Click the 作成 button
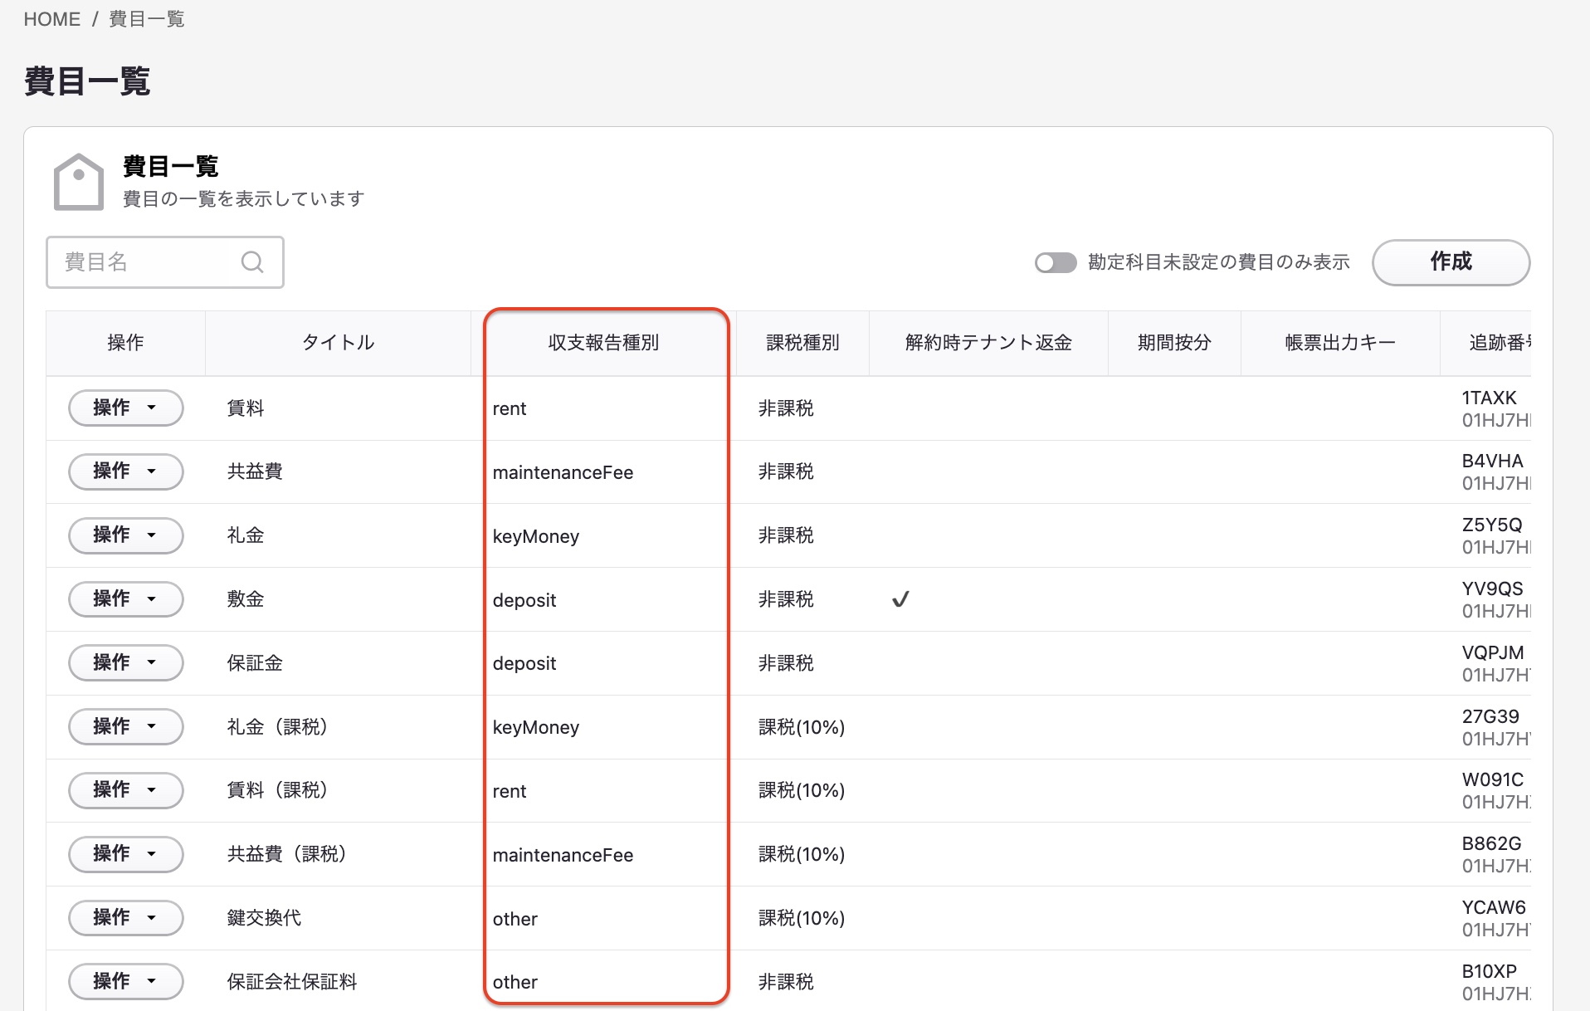This screenshot has height=1011, width=1590. 1451,262
